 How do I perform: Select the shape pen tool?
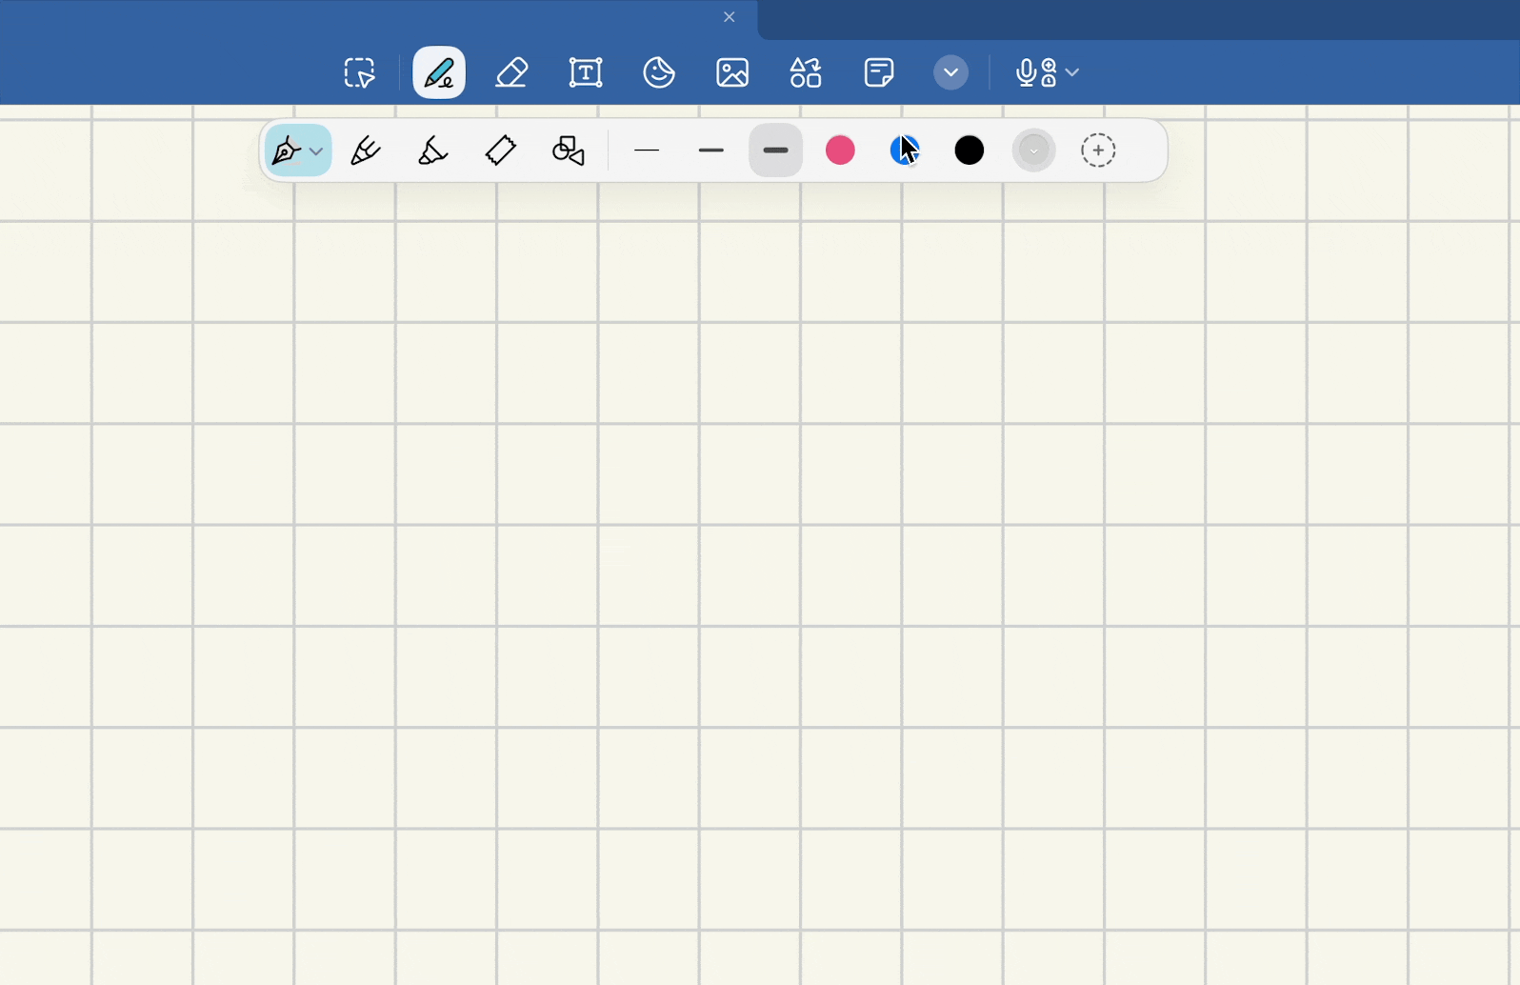click(x=569, y=151)
